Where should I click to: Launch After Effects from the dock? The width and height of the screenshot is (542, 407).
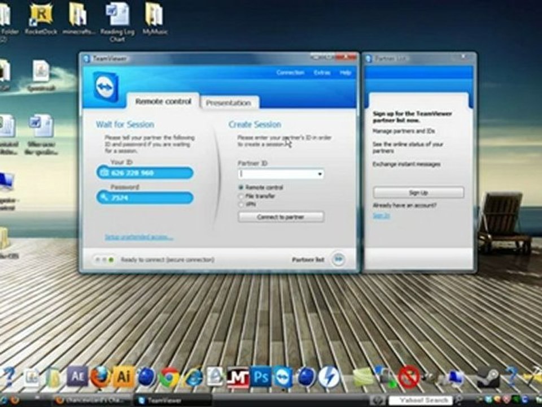(x=77, y=375)
